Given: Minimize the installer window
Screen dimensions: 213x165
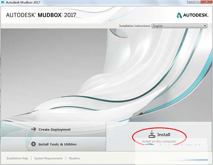Looking at the screenshot, I should tap(191, 2).
